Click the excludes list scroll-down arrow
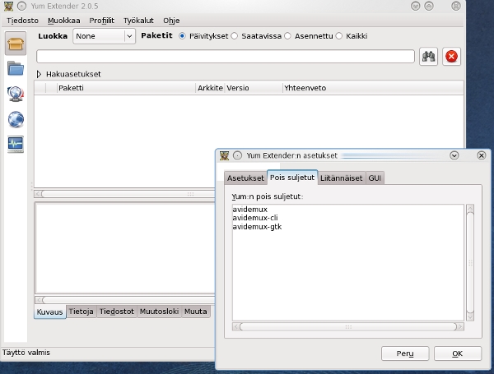 (470, 316)
